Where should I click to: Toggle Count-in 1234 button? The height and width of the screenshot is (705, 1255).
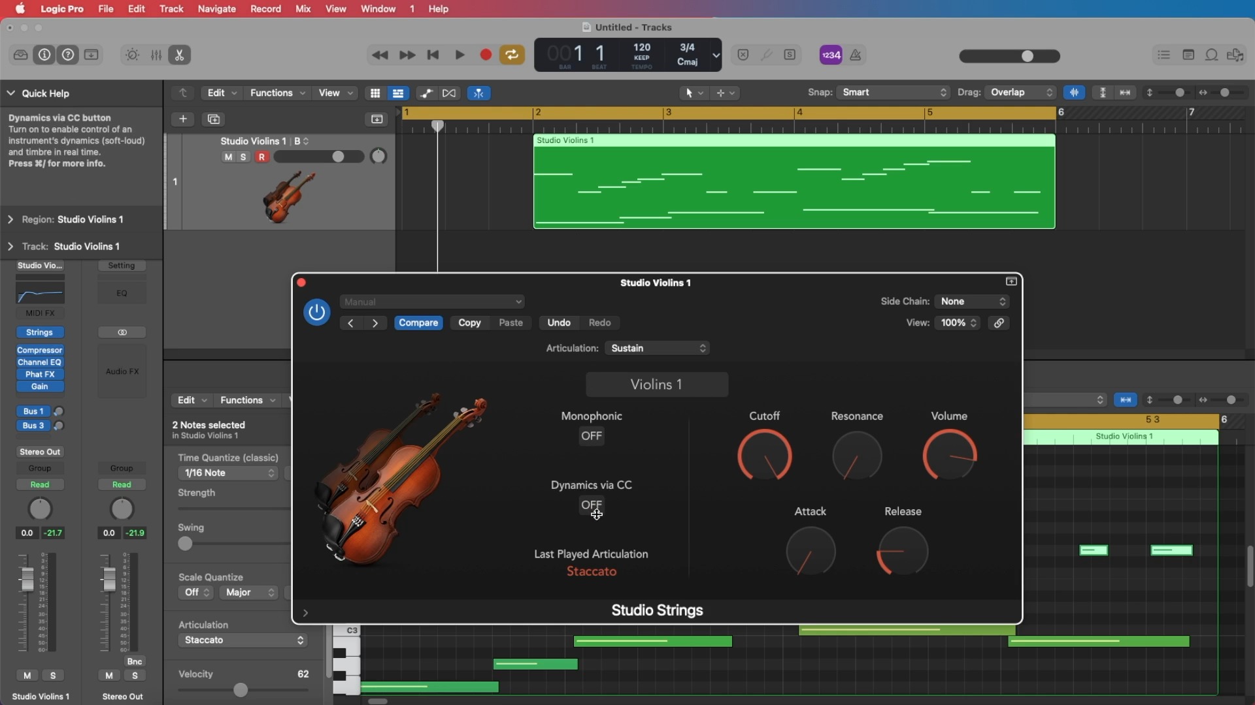[831, 55]
